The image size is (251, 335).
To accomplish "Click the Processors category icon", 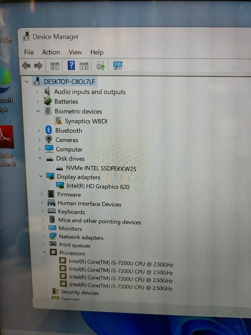I will point(54,252).
